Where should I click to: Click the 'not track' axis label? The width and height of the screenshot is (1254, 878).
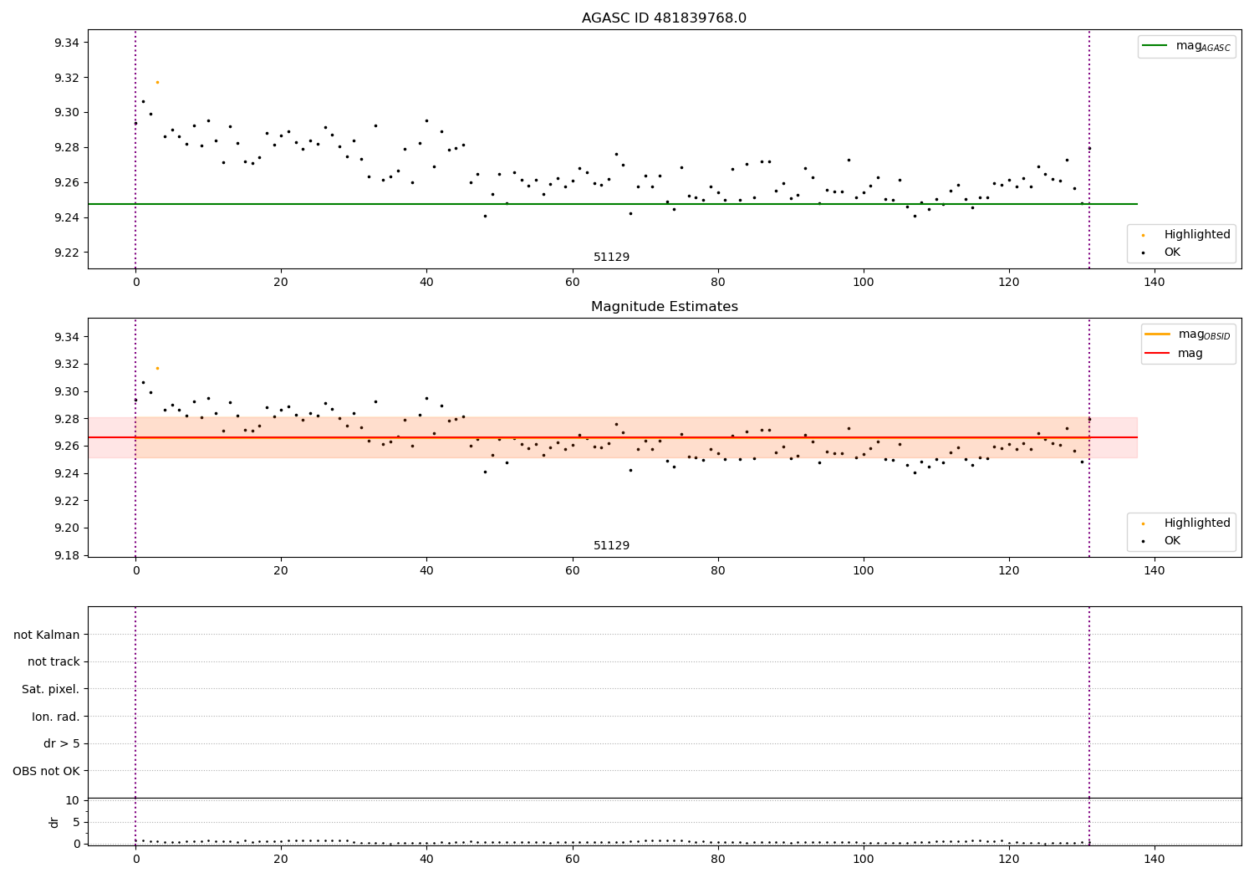tap(54, 661)
